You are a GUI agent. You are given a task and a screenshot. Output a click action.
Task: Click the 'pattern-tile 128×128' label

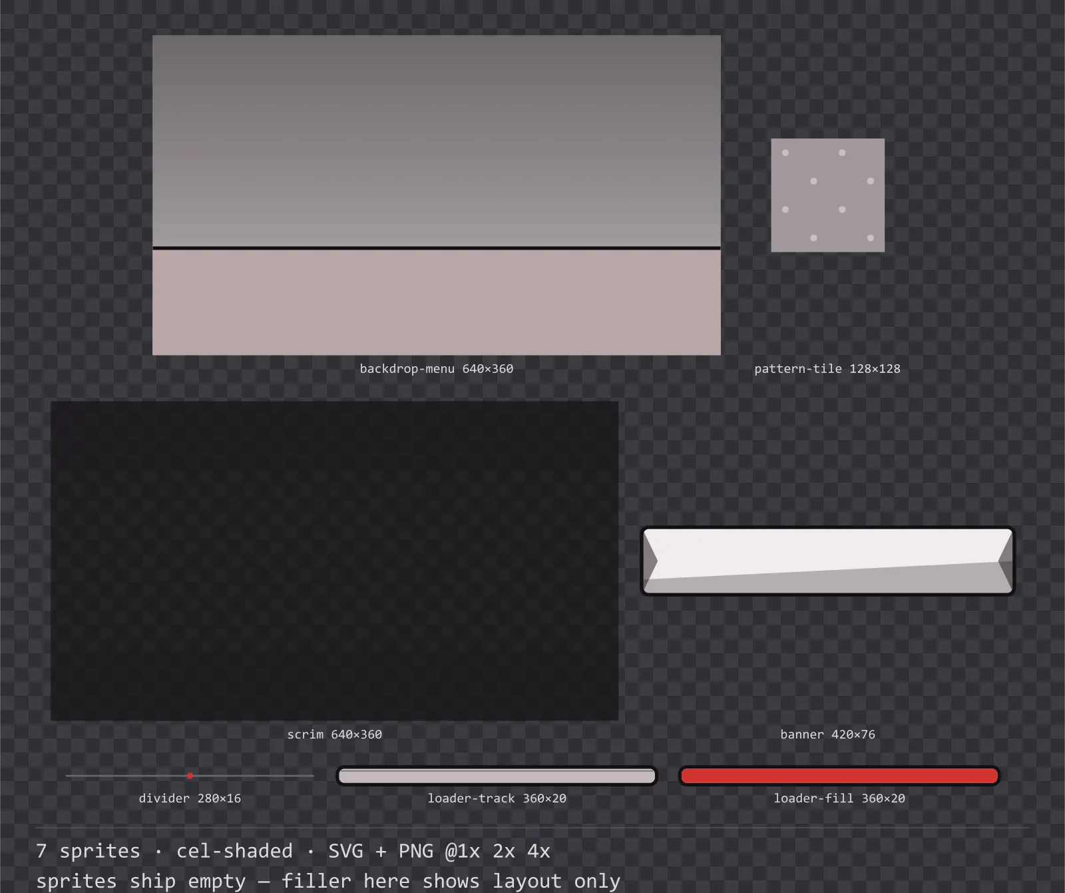coord(827,369)
